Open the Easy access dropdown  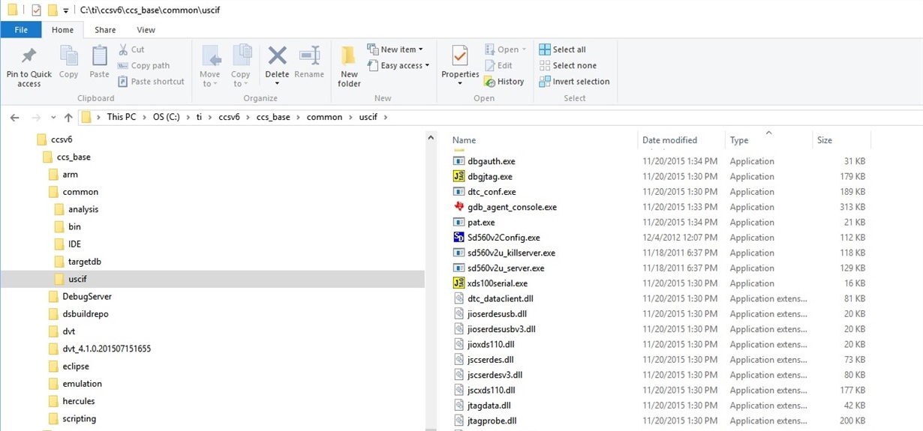[x=398, y=65]
